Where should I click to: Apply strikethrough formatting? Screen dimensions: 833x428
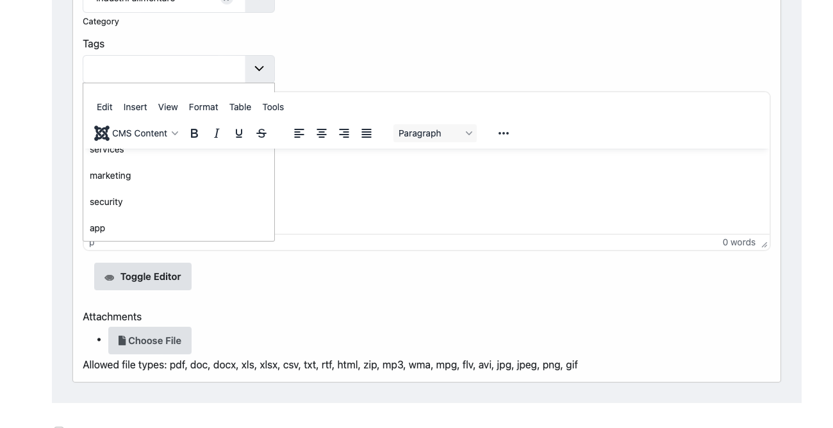(x=261, y=133)
